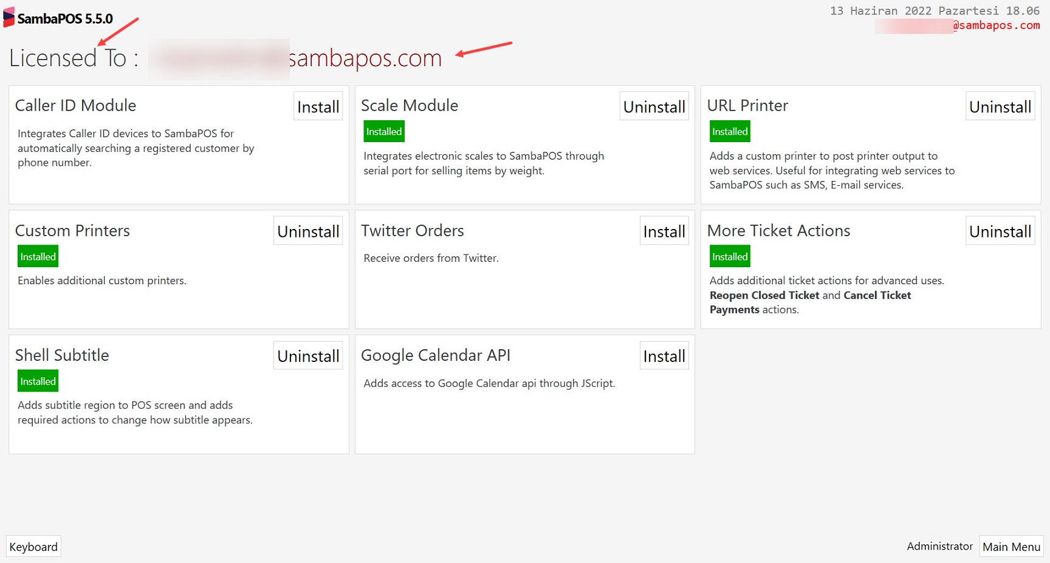1050x563 pixels.
Task: Uninstall the More Ticket Actions module
Action: 1000,231
